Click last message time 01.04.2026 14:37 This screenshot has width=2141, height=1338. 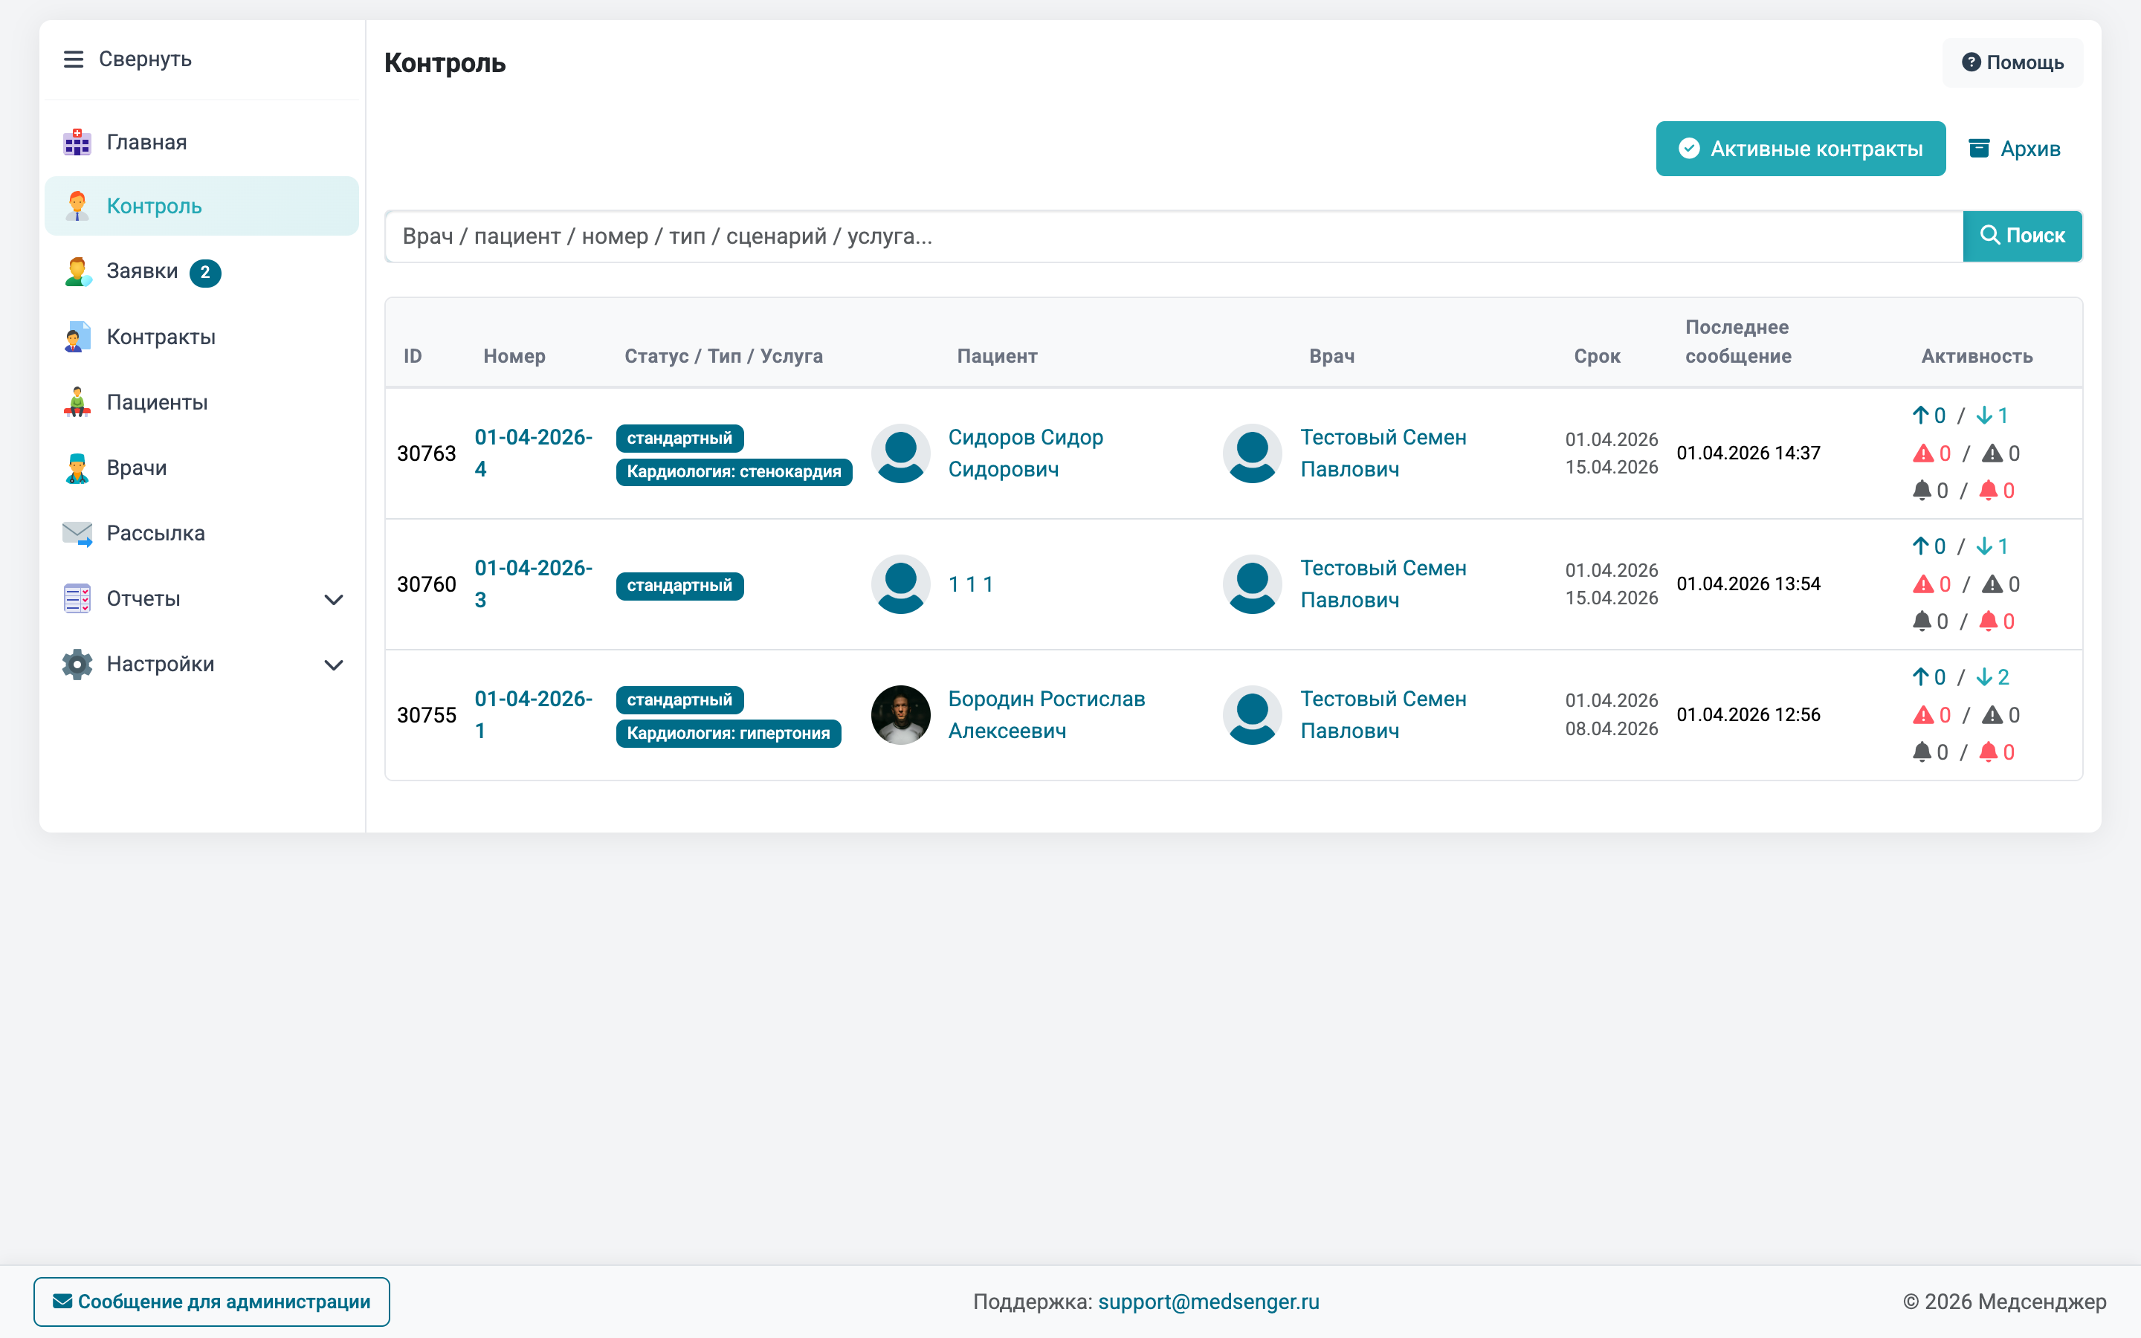pyautogui.click(x=1748, y=453)
